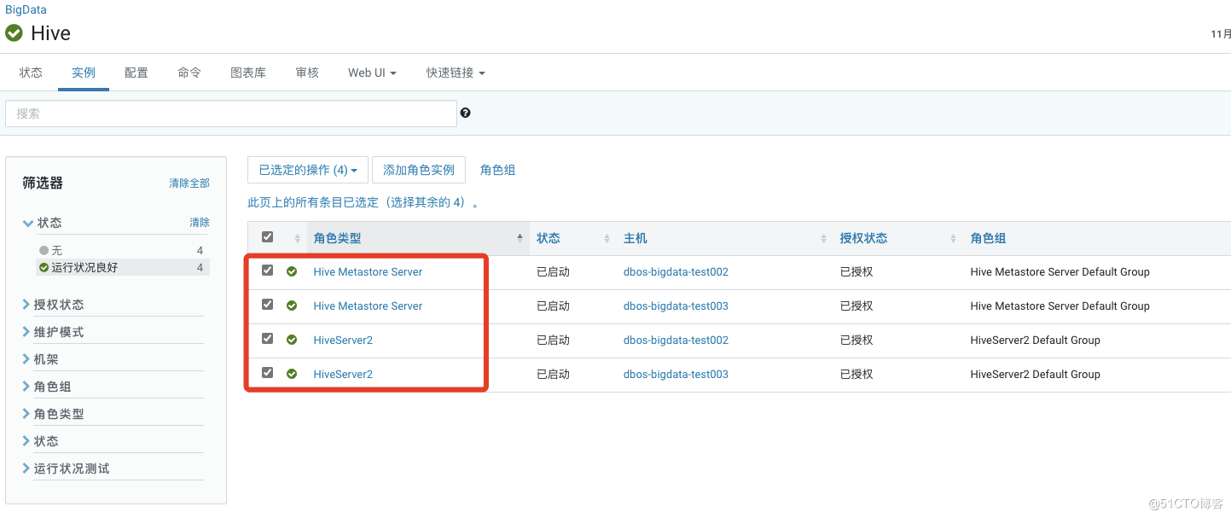Go to the 图表库 tab

[248, 73]
